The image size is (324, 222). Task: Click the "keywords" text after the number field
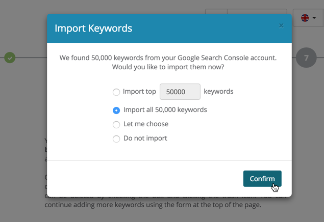point(218,92)
